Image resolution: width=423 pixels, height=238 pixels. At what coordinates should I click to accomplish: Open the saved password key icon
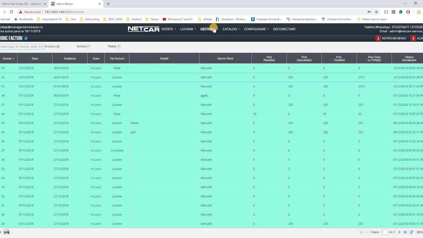click(x=369, y=12)
